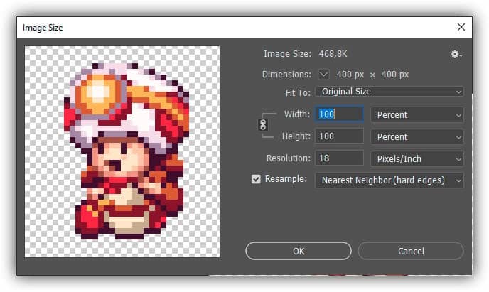The image size is (489, 292).
Task: Click the Resolution label
Action: tap(289, 158)
